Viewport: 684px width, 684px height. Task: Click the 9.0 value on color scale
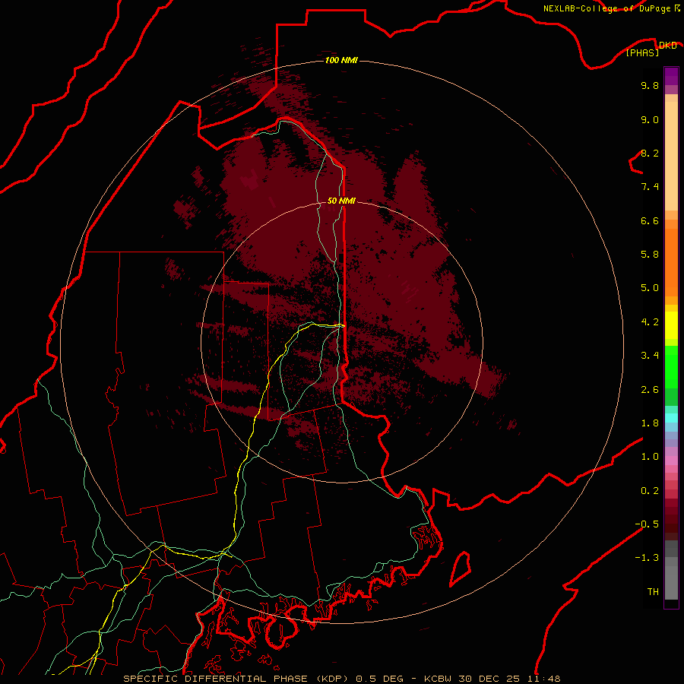(650, 119)
